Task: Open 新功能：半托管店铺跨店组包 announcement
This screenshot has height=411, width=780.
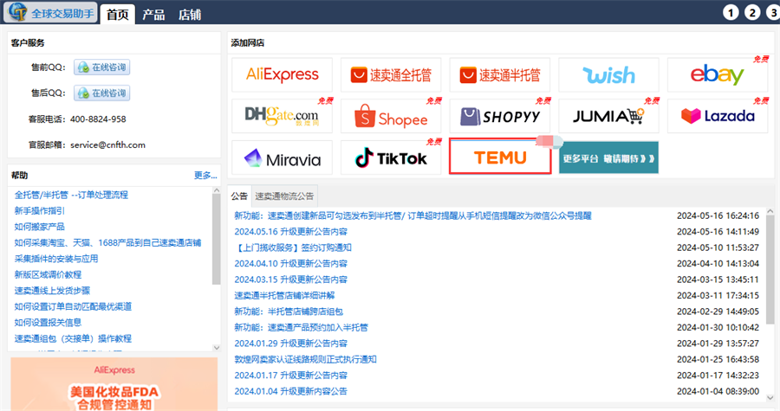Action: click(289, 311)
